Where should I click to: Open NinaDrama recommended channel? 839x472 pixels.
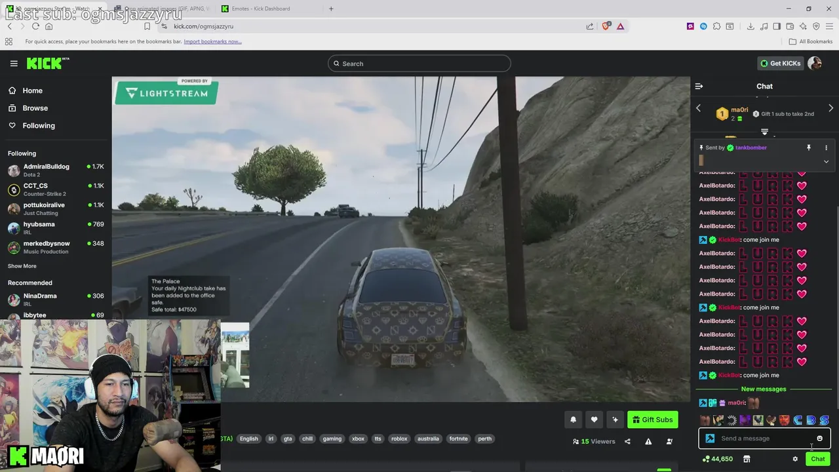pyautogui.click(x=56, y=300)
